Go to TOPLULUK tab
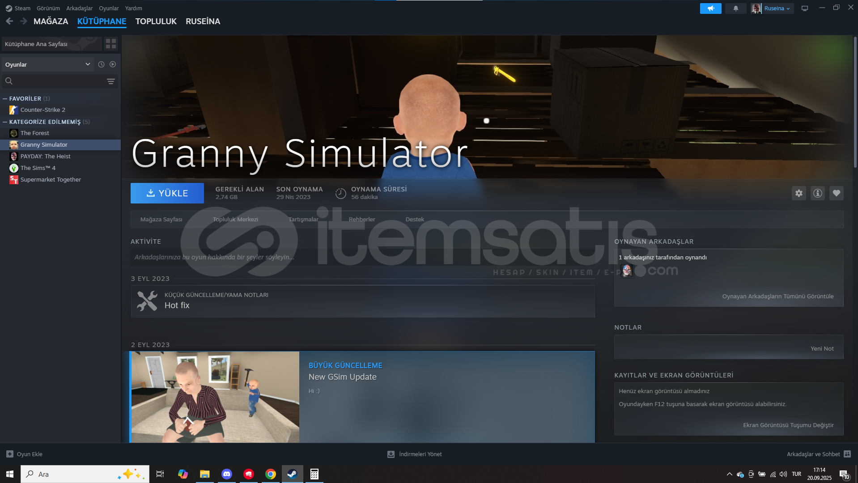The height and width of the screenshot is (483, 858). pos(156,21)
